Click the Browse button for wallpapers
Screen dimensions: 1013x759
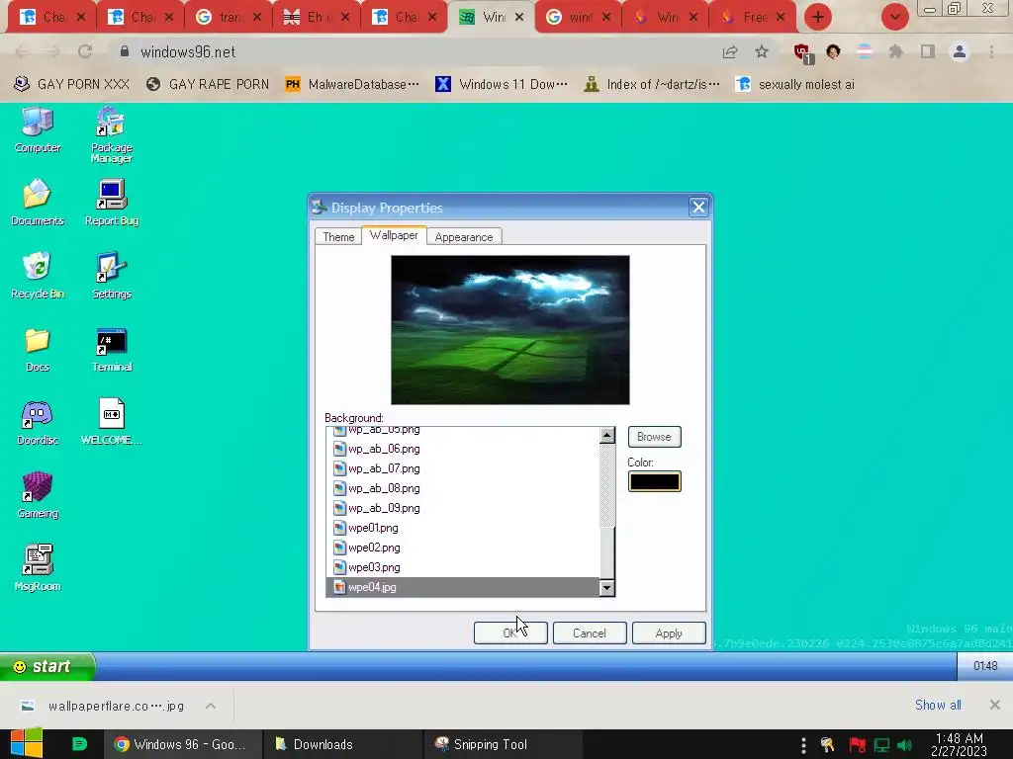(x=654, y=436)
